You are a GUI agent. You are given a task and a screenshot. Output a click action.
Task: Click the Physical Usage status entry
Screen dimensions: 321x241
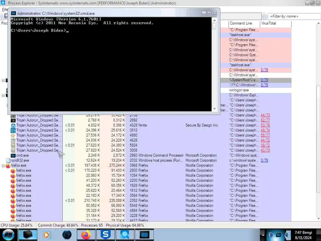125,225
